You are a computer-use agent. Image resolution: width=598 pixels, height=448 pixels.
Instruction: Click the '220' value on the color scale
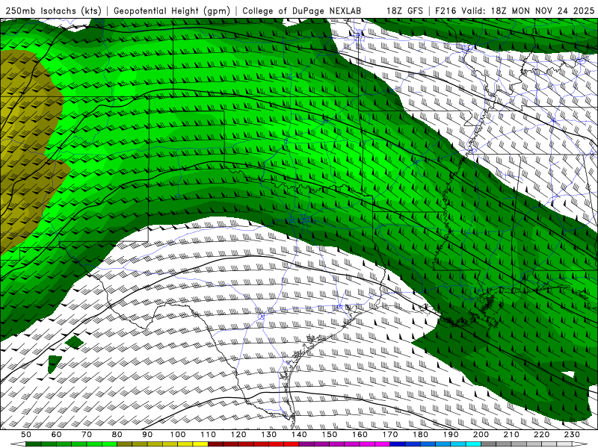click(x=541, y=435)
